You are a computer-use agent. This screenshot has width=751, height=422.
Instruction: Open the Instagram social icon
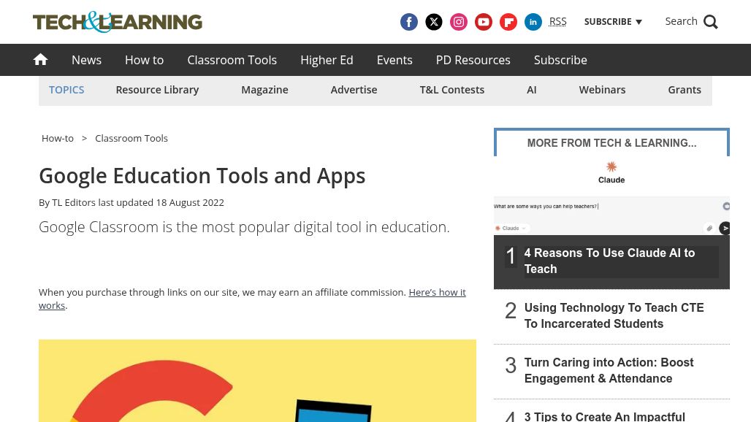458,22
